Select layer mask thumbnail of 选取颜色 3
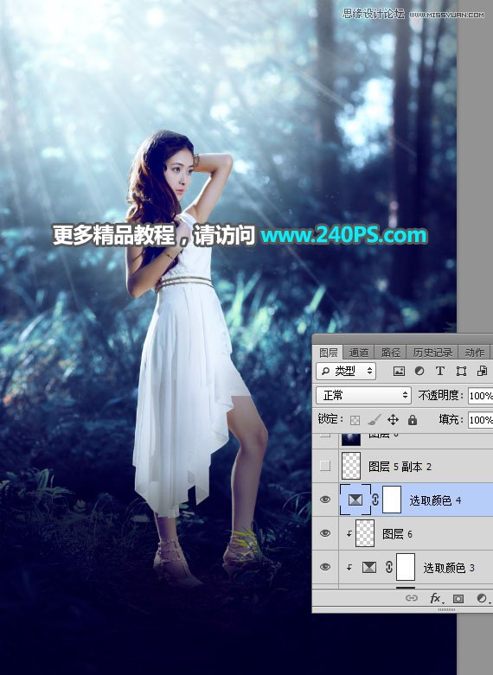This screenshot has height=675, width=493. pos(406,567)
